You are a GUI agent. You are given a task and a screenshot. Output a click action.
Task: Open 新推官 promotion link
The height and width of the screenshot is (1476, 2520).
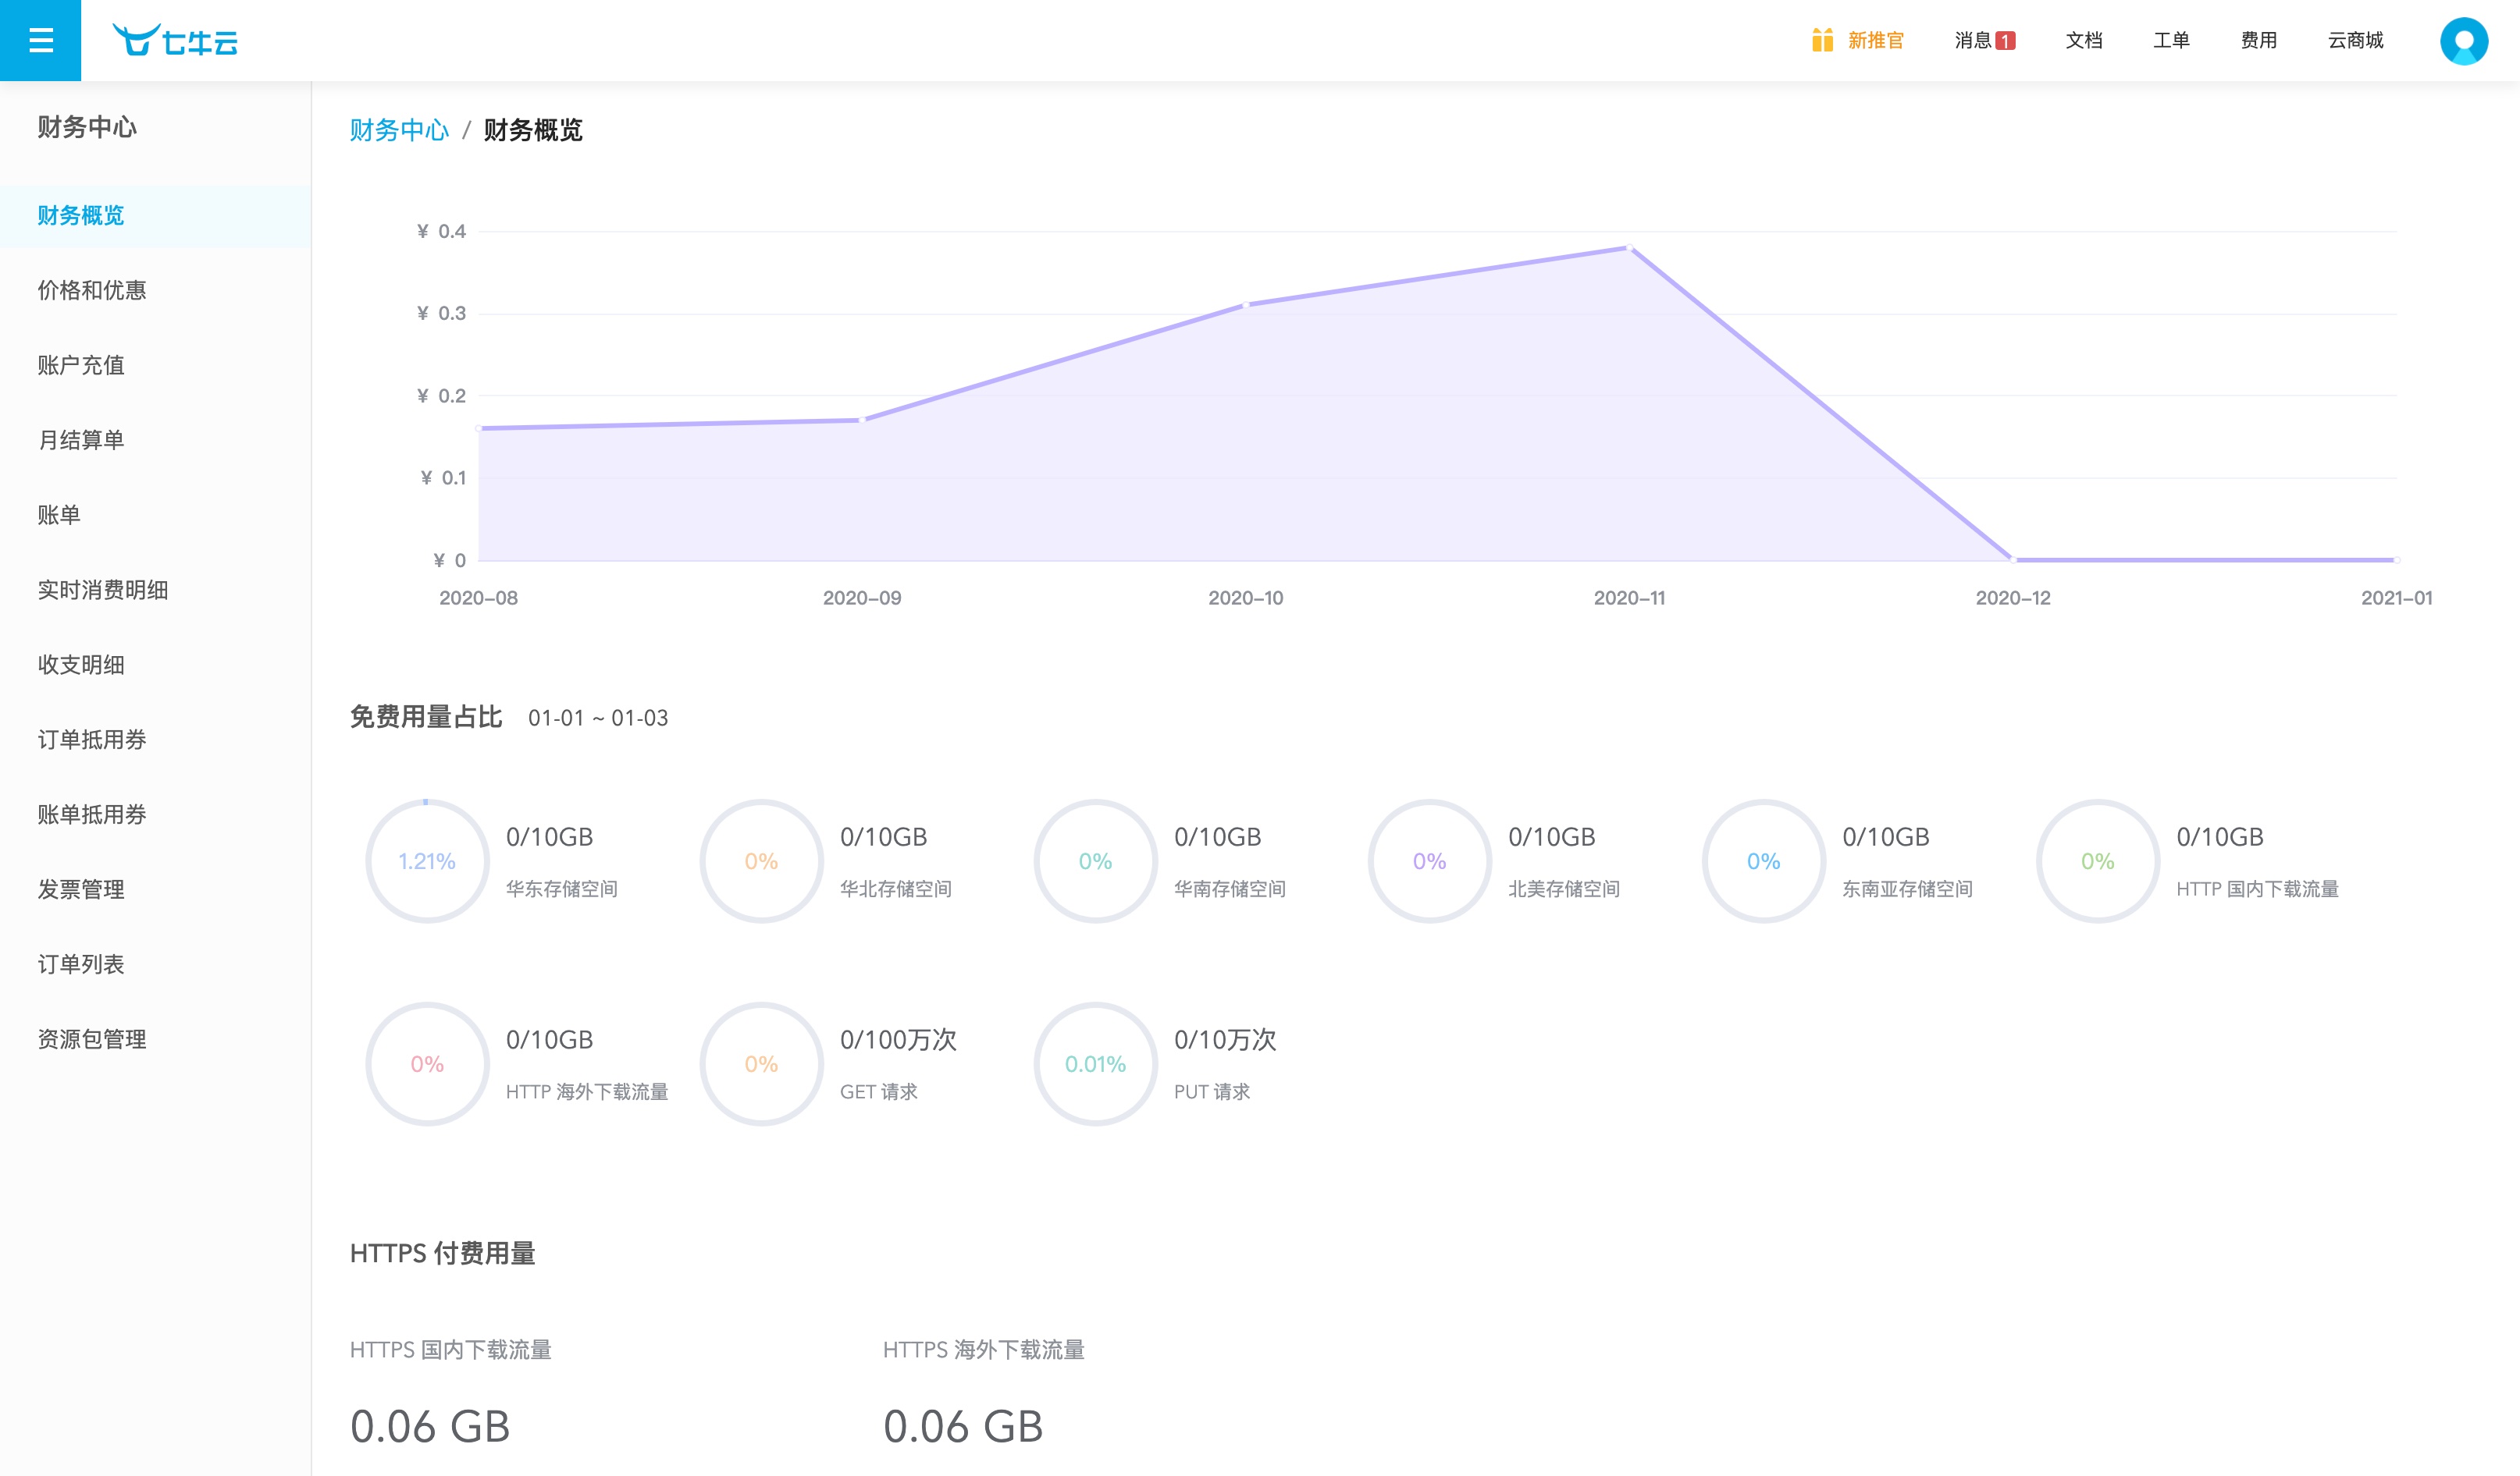(x=1876, y=41)
